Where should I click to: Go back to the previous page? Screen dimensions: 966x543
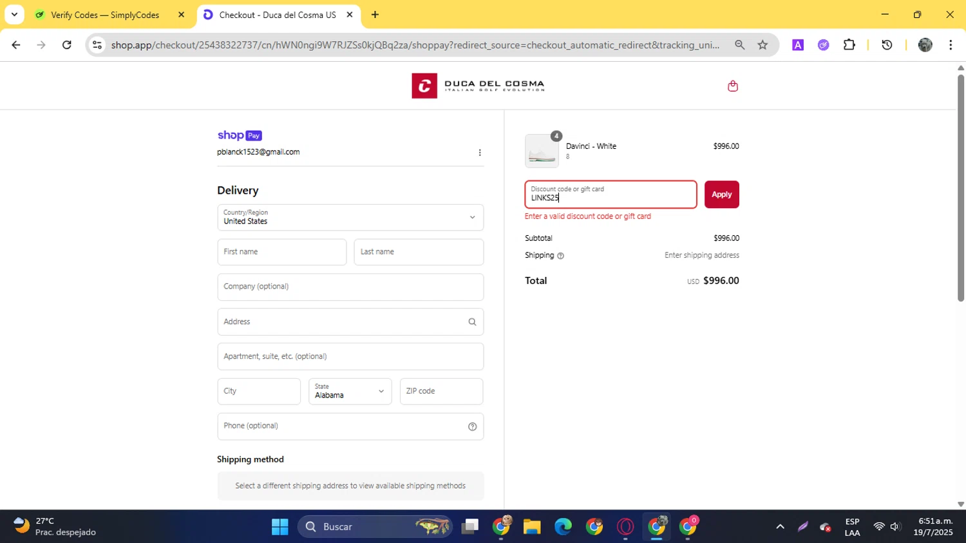pos(15,45)
